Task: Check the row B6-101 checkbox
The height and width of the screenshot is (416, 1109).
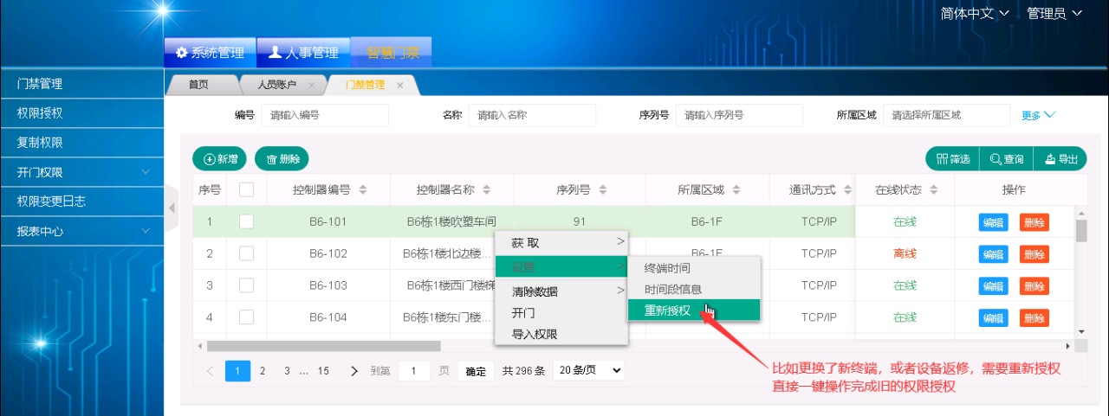Action: (246, 221)
